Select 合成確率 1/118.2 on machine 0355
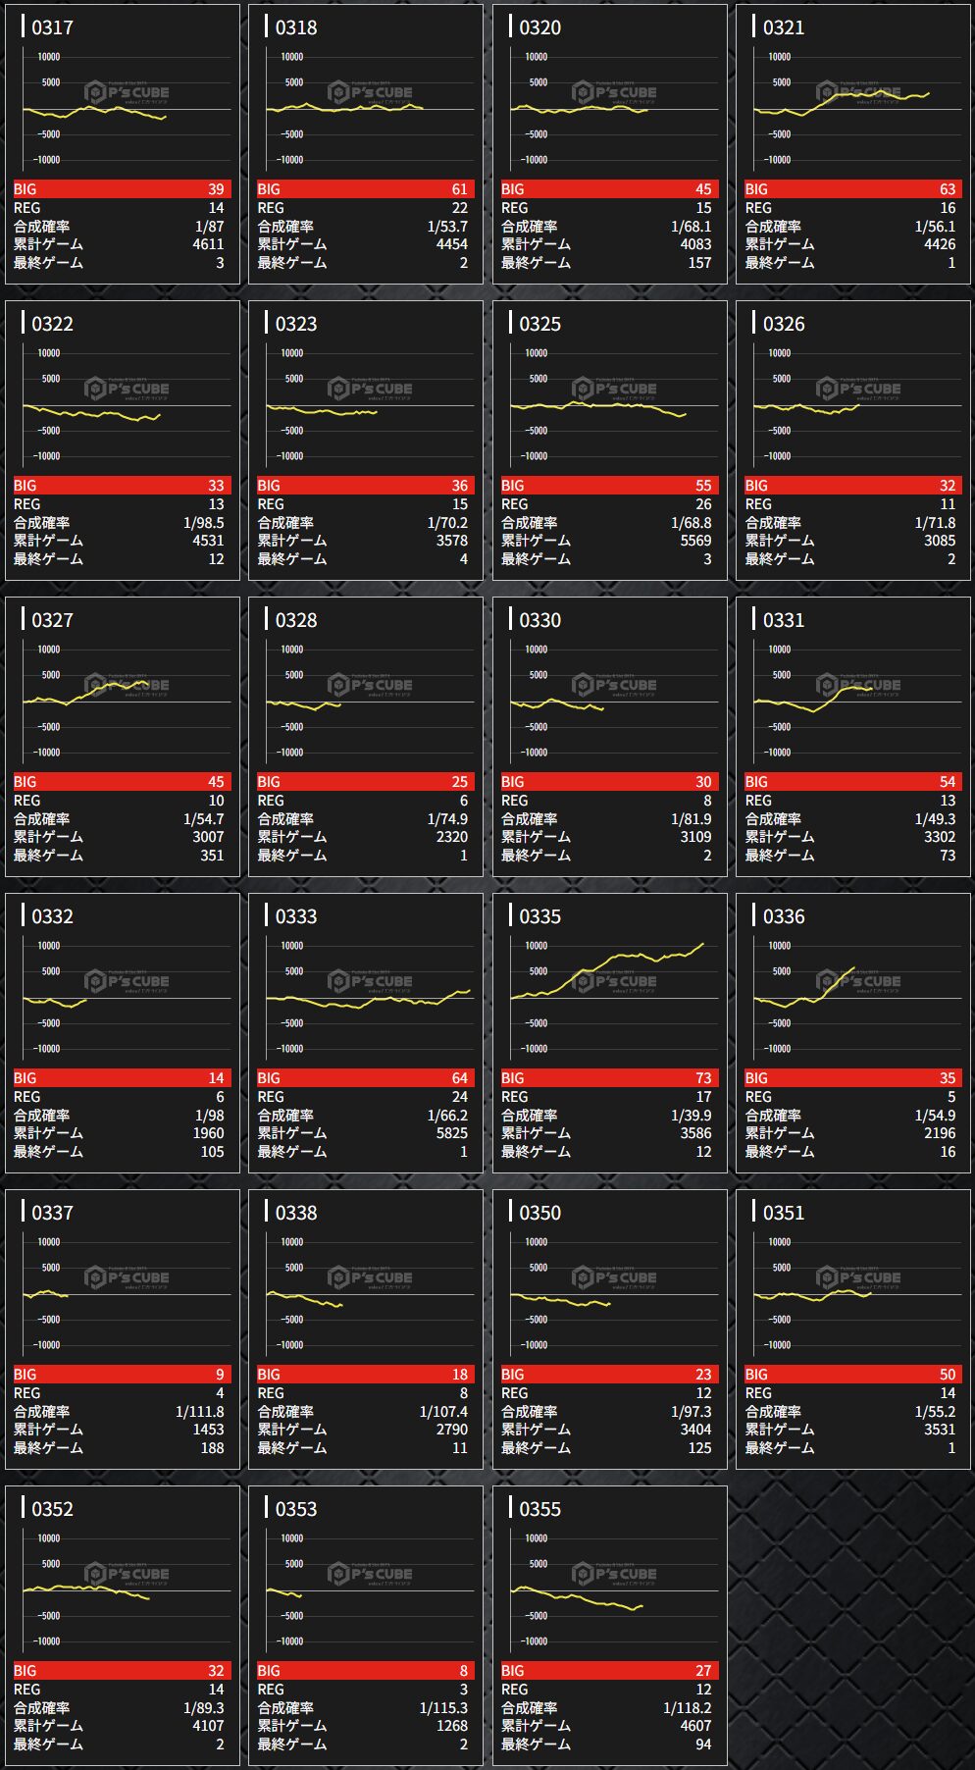The width and height of the screenshot is (975, 1770). [x=687, y=1708]
